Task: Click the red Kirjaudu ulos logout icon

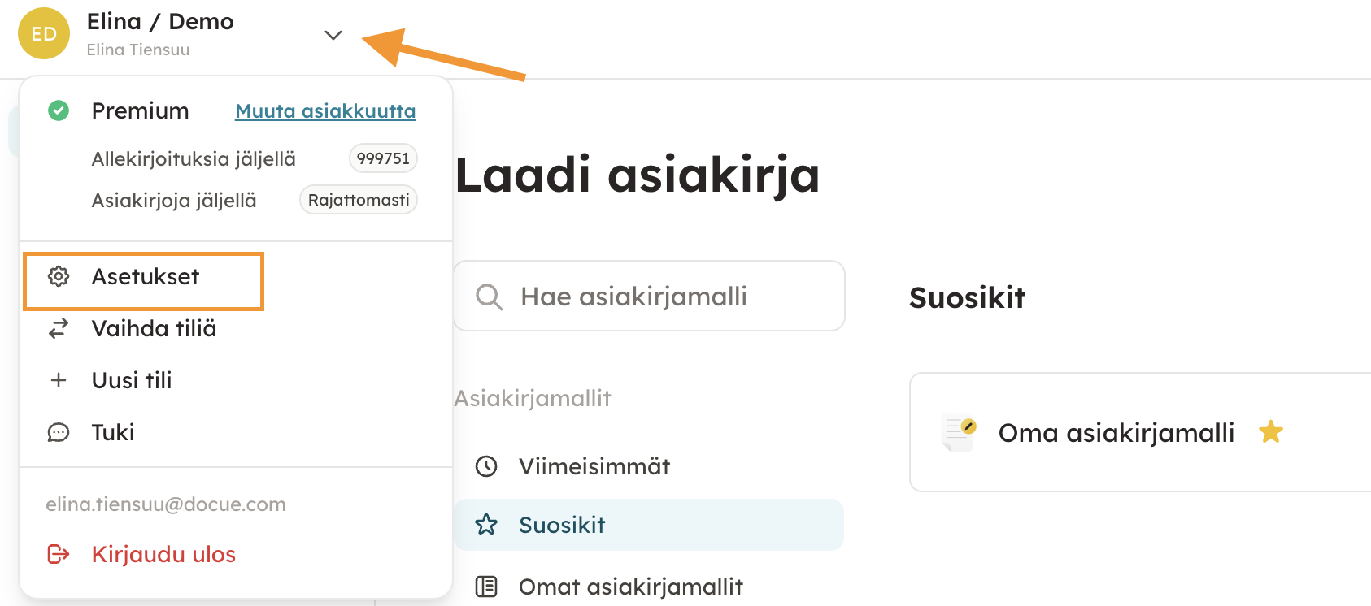Action: click(x=59, y=554)
